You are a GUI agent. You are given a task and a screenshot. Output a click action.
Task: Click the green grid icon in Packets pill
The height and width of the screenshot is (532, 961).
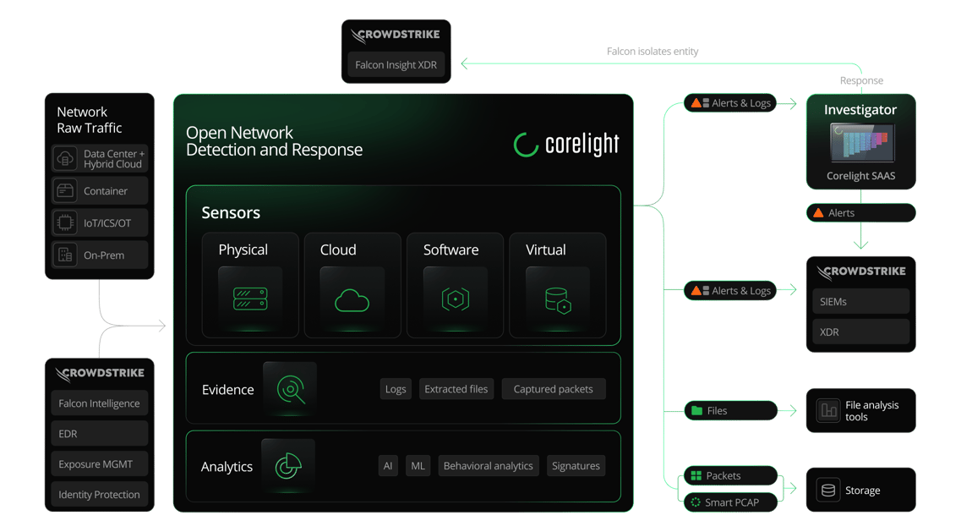coord(696,475)
